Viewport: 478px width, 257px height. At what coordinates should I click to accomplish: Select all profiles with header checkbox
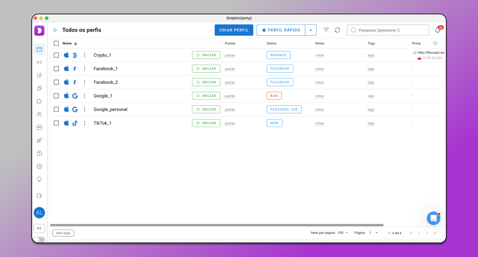click(x=56, y=43)
